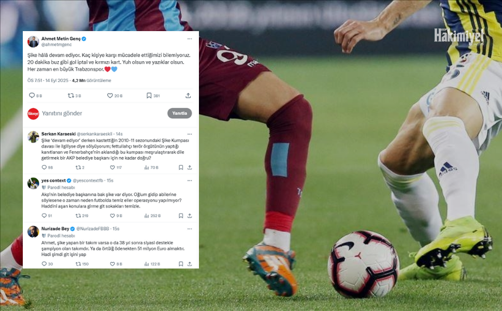Like the main tweet showing 20 B likes

110,95
